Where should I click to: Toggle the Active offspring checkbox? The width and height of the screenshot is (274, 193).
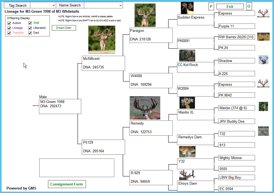tap(9, 23)
